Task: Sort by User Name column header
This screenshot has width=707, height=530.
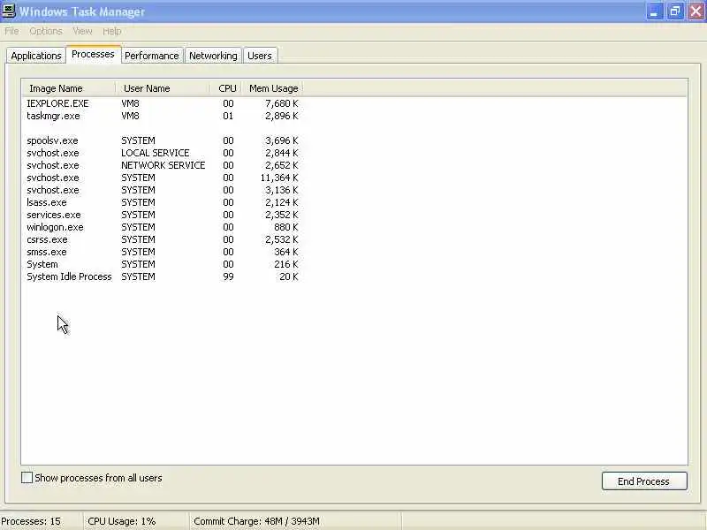Action: coord(163,88)
